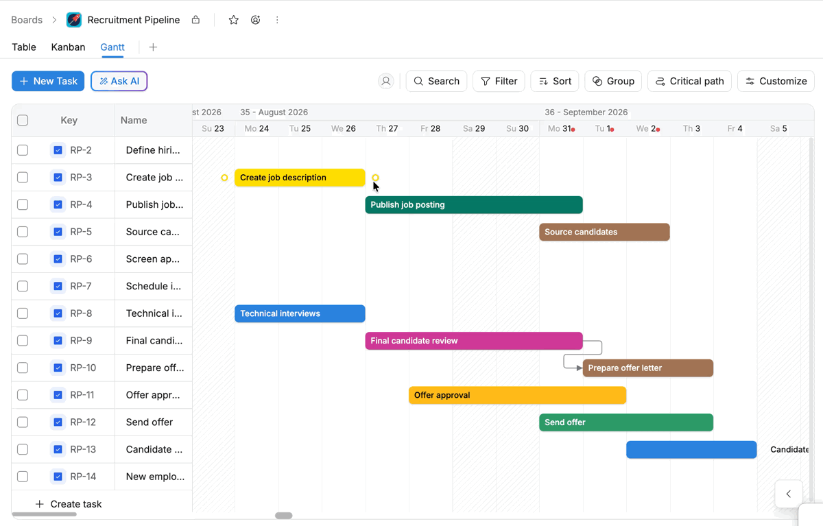
Task: Click the Recruitment Pipeline rocket board icon
Action: tap(74, 20)
